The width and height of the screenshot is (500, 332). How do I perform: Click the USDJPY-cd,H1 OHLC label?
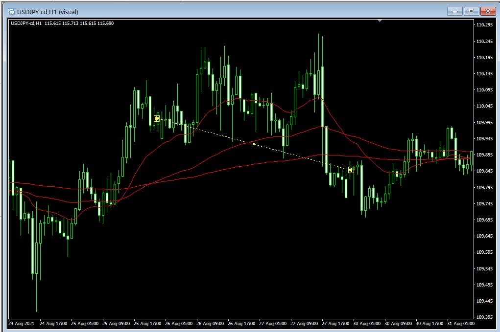[62, 23]
